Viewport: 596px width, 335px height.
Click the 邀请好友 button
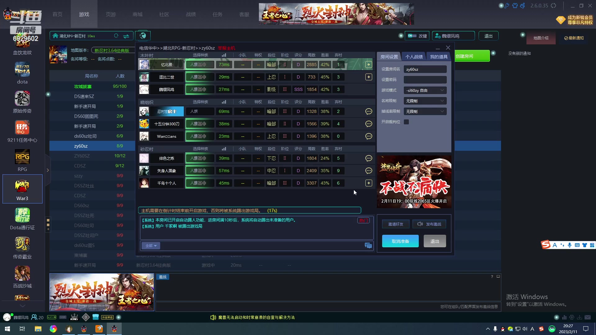coord(395,224)
